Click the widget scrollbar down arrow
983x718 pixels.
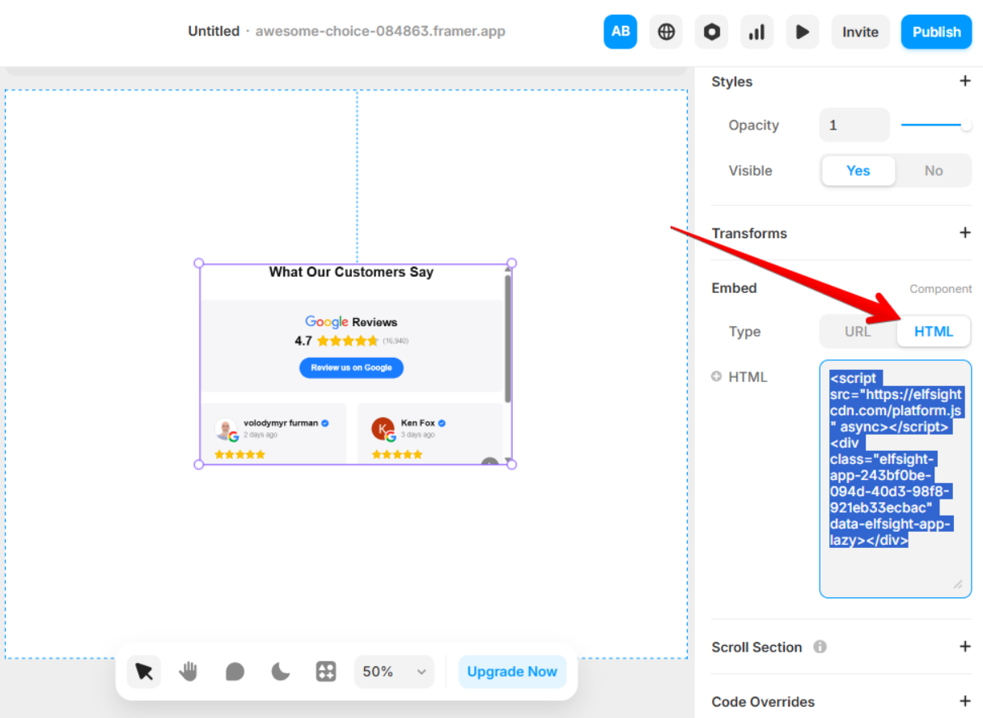(x=508, y=461)
